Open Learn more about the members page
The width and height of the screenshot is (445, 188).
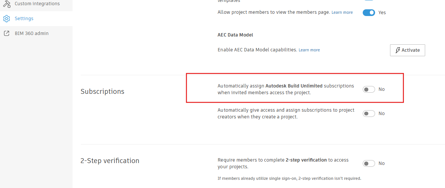[x=342, y=13]
